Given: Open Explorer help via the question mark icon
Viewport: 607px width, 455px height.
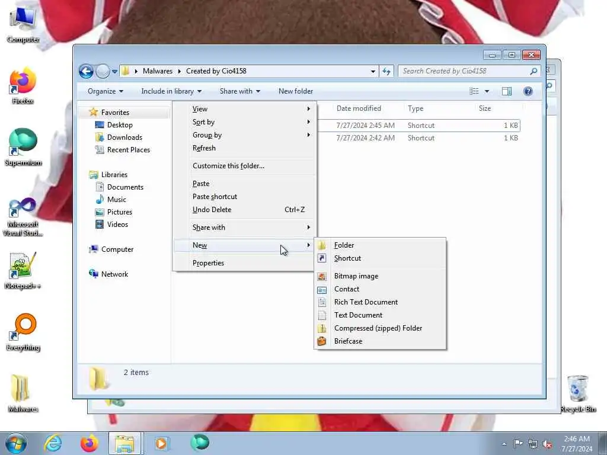Looking at the screenshot, I should pyautogui.click(x=528, y=91).
